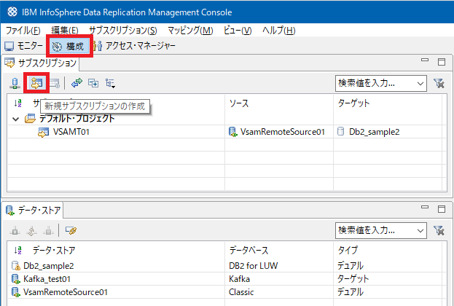Screen dimensions: 454x306
Task: Sort subscriptions with the a-z icon
Action: pos(18,103)
